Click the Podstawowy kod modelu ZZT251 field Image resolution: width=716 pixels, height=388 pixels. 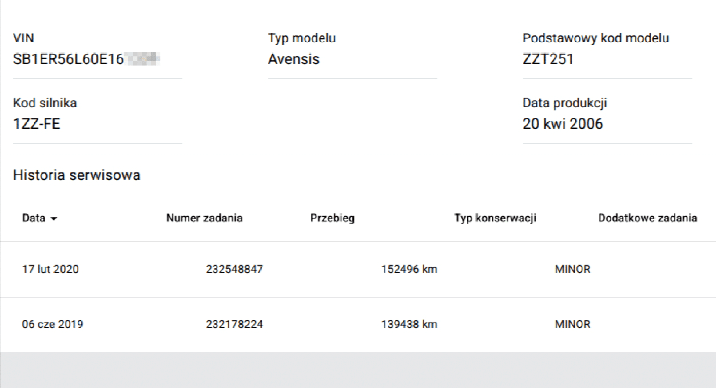[x=548, y=59]
